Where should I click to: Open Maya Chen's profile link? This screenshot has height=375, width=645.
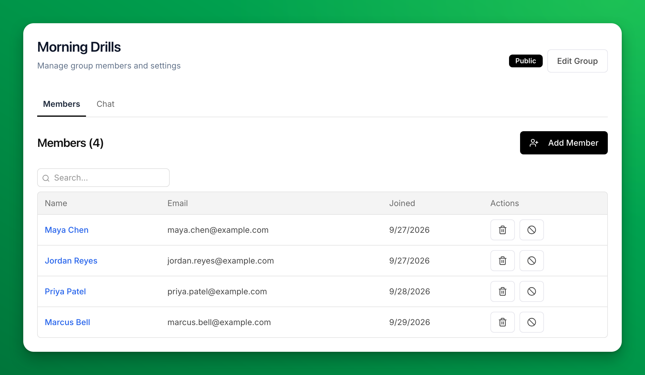click(67, 230)
